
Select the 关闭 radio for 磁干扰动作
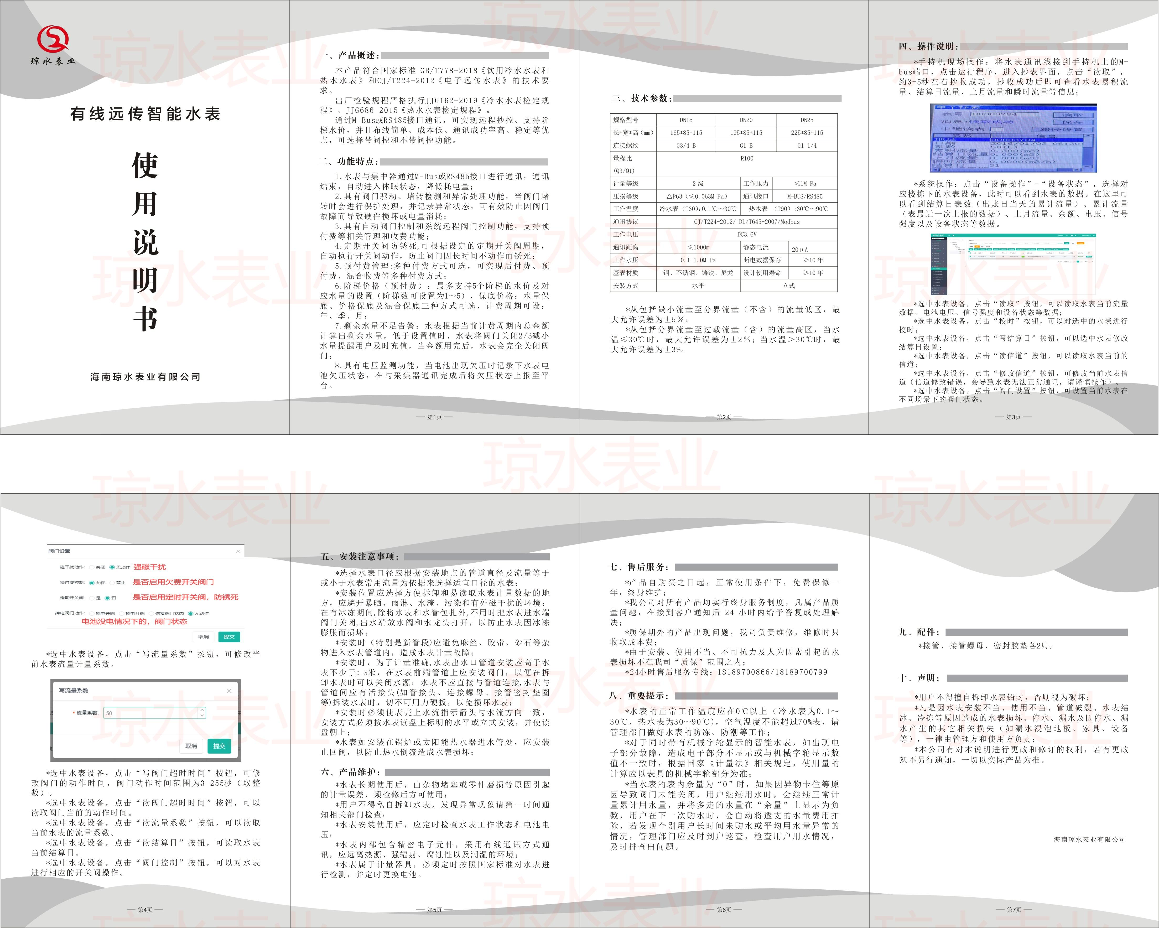click(92, 568)
